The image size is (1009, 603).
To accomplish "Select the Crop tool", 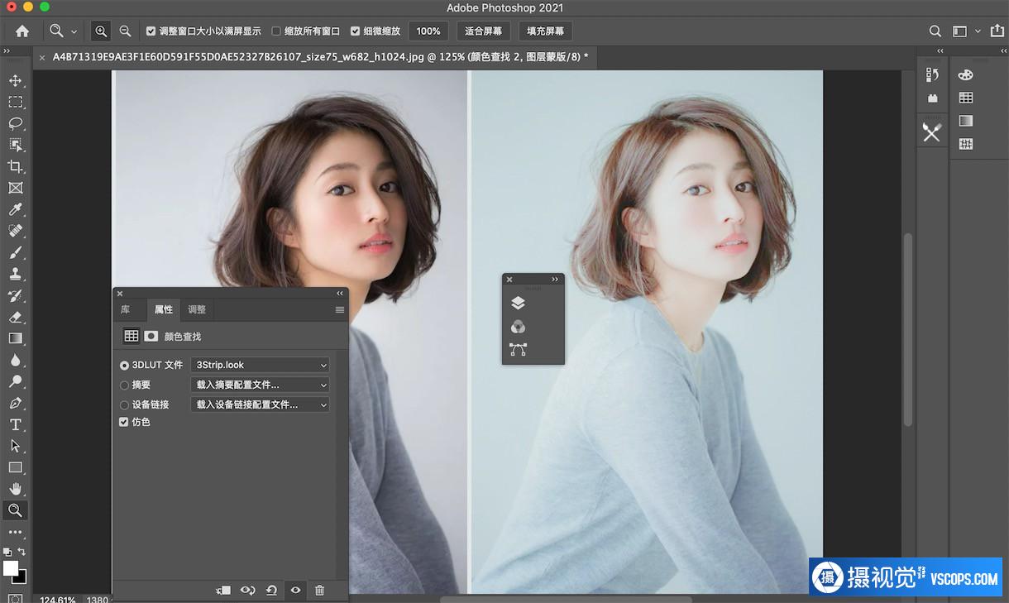I will 15,166.
